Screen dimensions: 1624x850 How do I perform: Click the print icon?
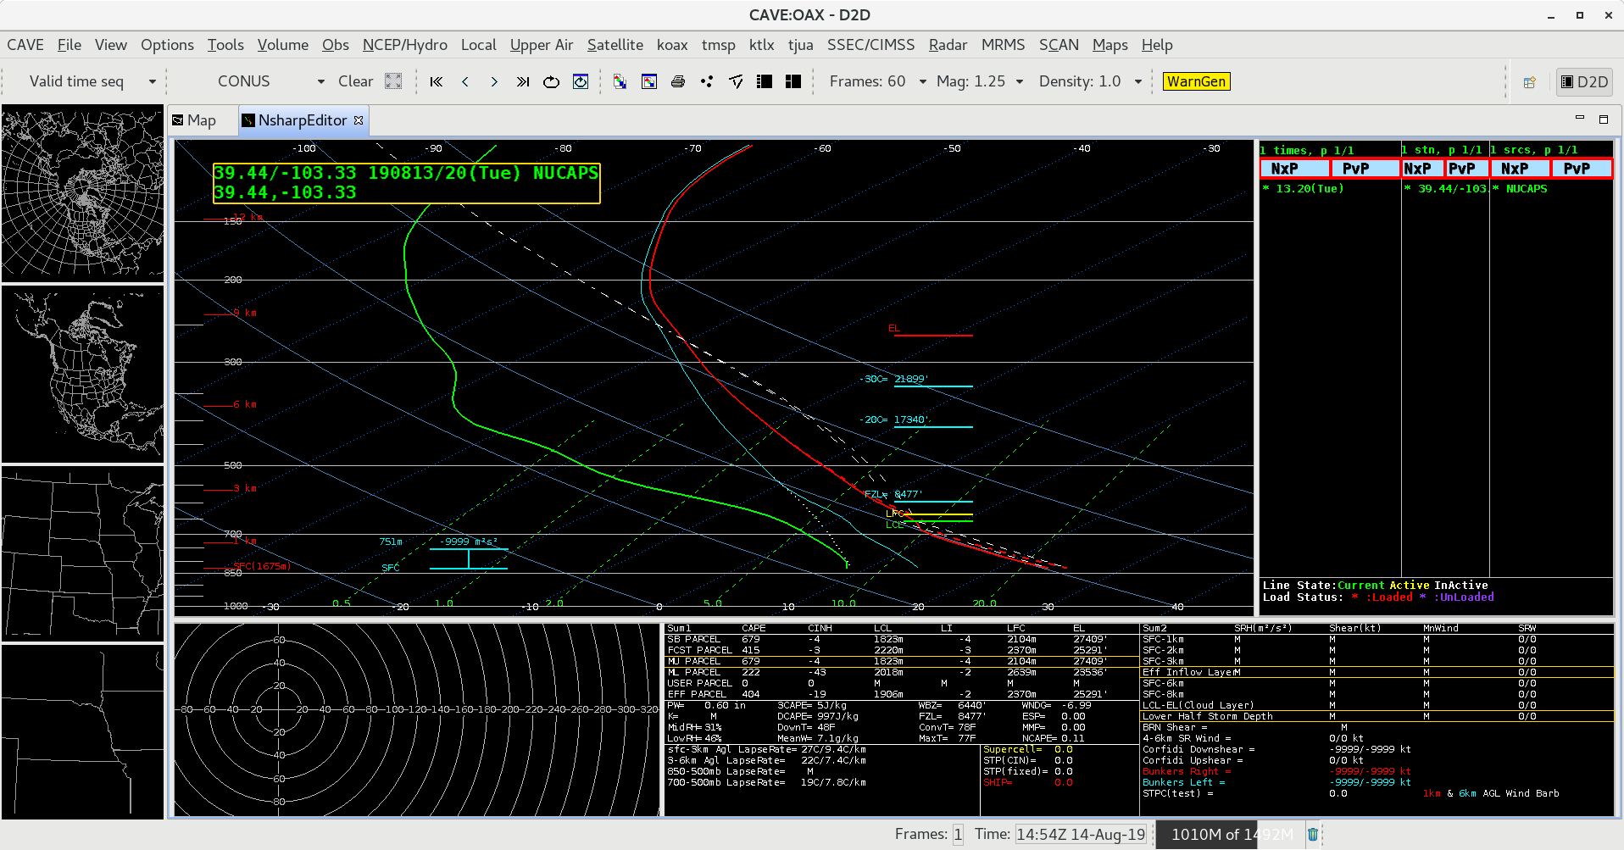pos(678,81)
